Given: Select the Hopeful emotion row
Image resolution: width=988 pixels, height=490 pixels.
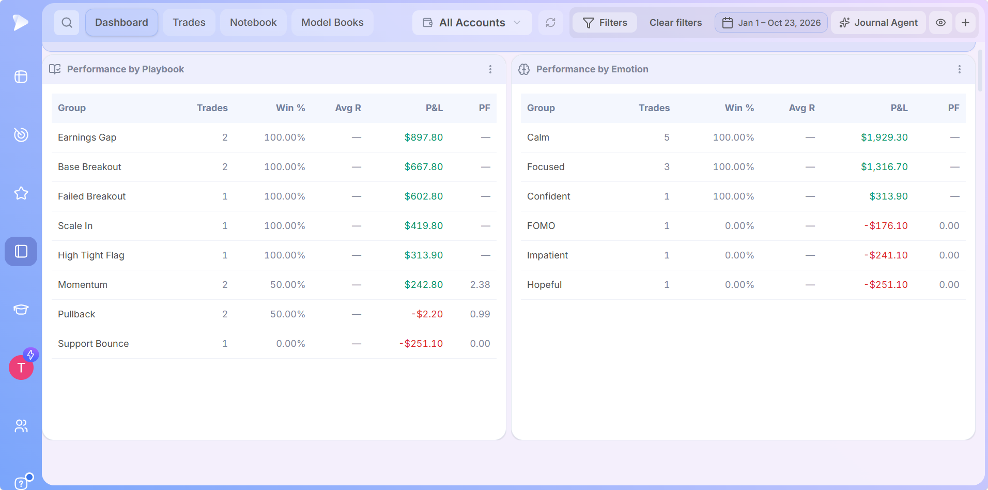Looking at the screenshot, I should 743,285.
